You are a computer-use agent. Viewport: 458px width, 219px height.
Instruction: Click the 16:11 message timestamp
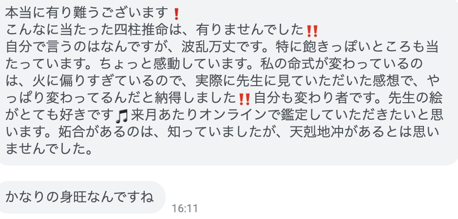tap(185, 209)
